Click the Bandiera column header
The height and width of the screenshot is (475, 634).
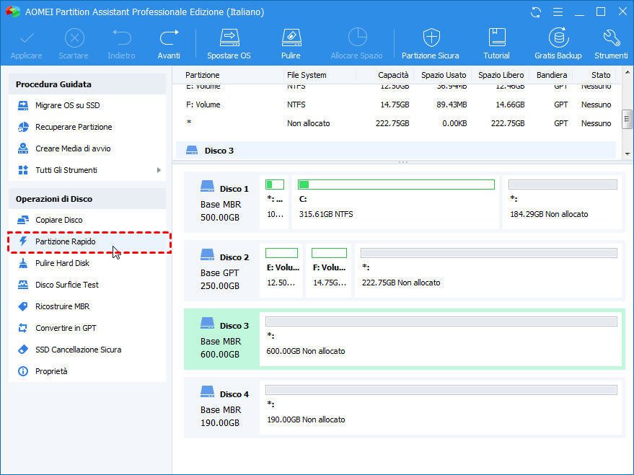coord(552,75)
